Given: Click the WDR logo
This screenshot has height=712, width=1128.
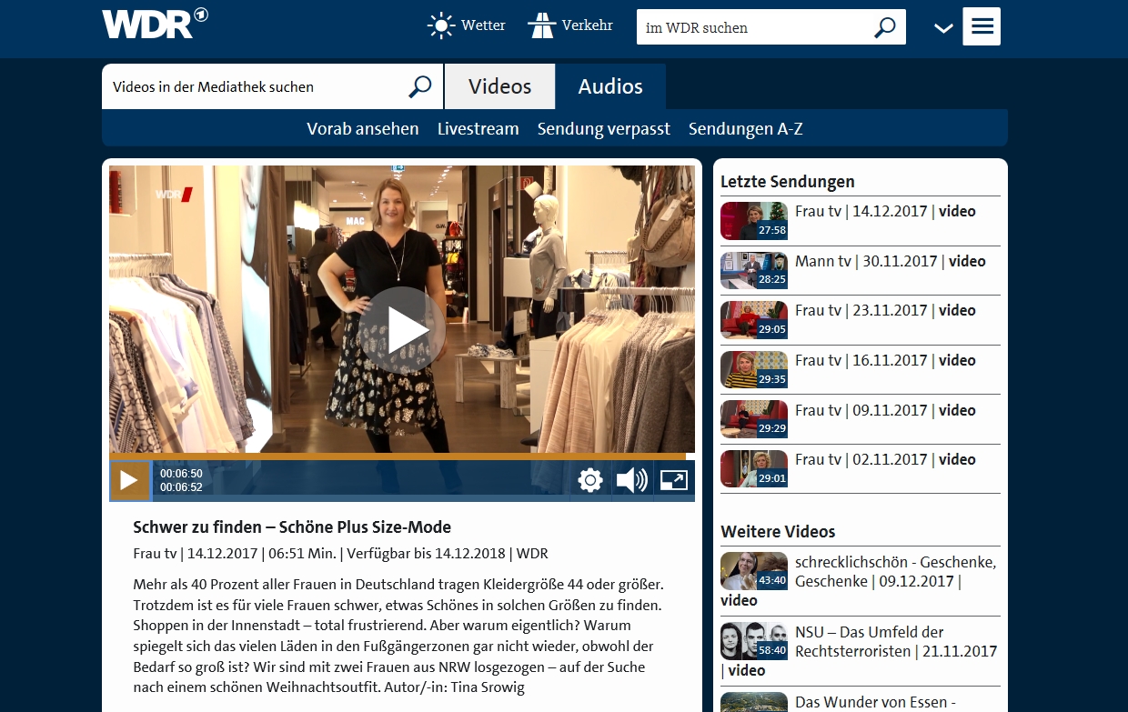Looking at the screenshot, I should click(x=155, y=23).
